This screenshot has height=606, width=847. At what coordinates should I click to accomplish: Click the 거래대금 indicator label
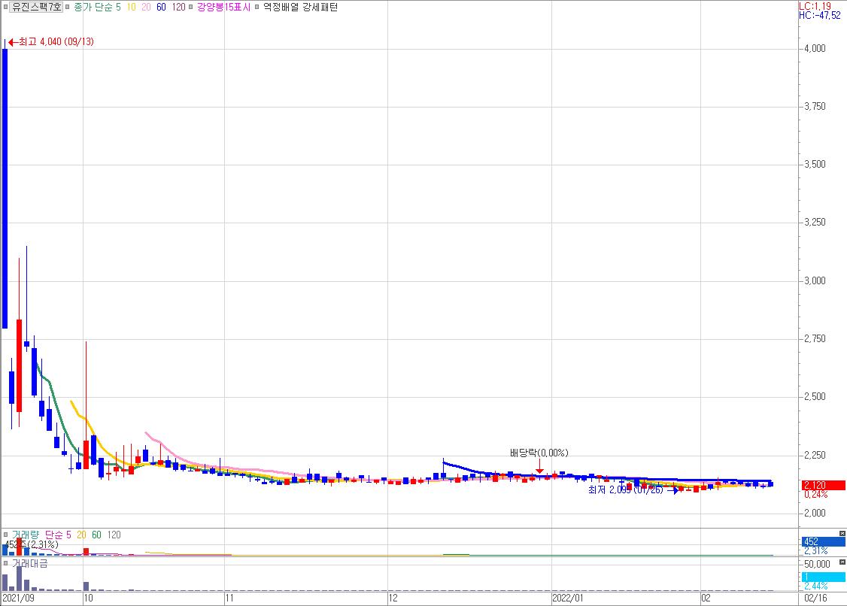point(29,563)
